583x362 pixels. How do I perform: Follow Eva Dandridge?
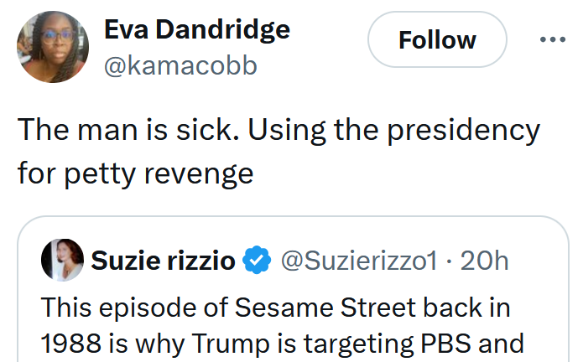(437, 39)
